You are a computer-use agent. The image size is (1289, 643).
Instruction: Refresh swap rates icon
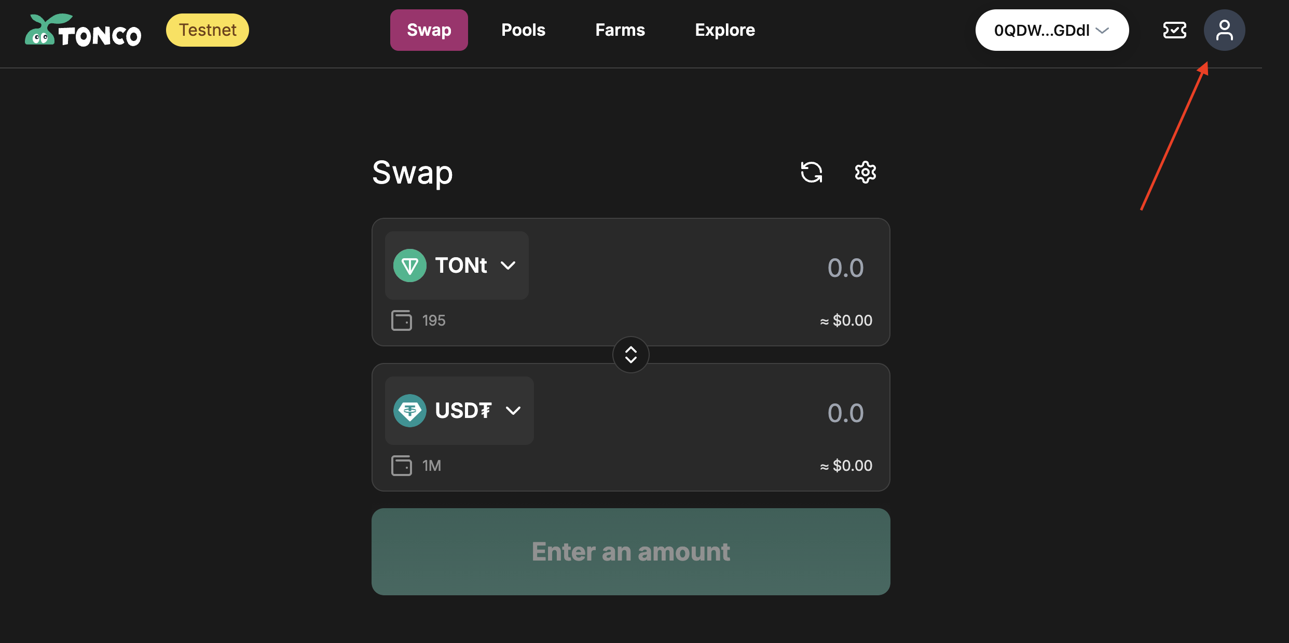[x=811, y=172]
